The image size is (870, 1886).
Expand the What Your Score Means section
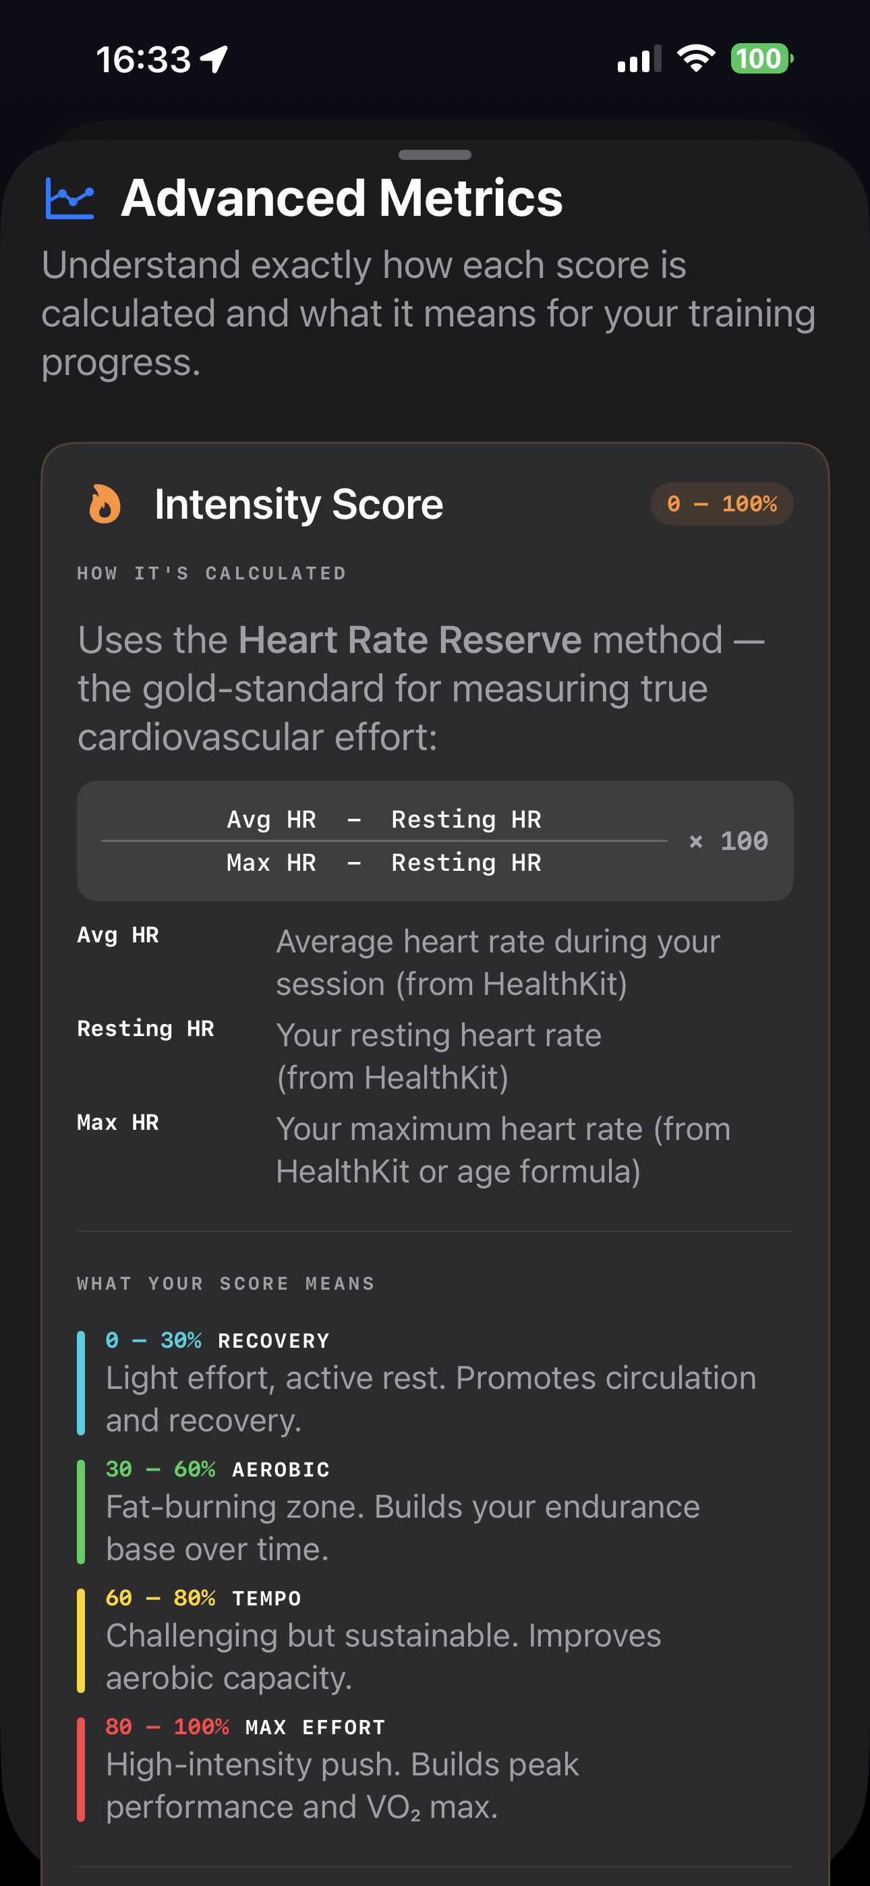pos(225,1283)
